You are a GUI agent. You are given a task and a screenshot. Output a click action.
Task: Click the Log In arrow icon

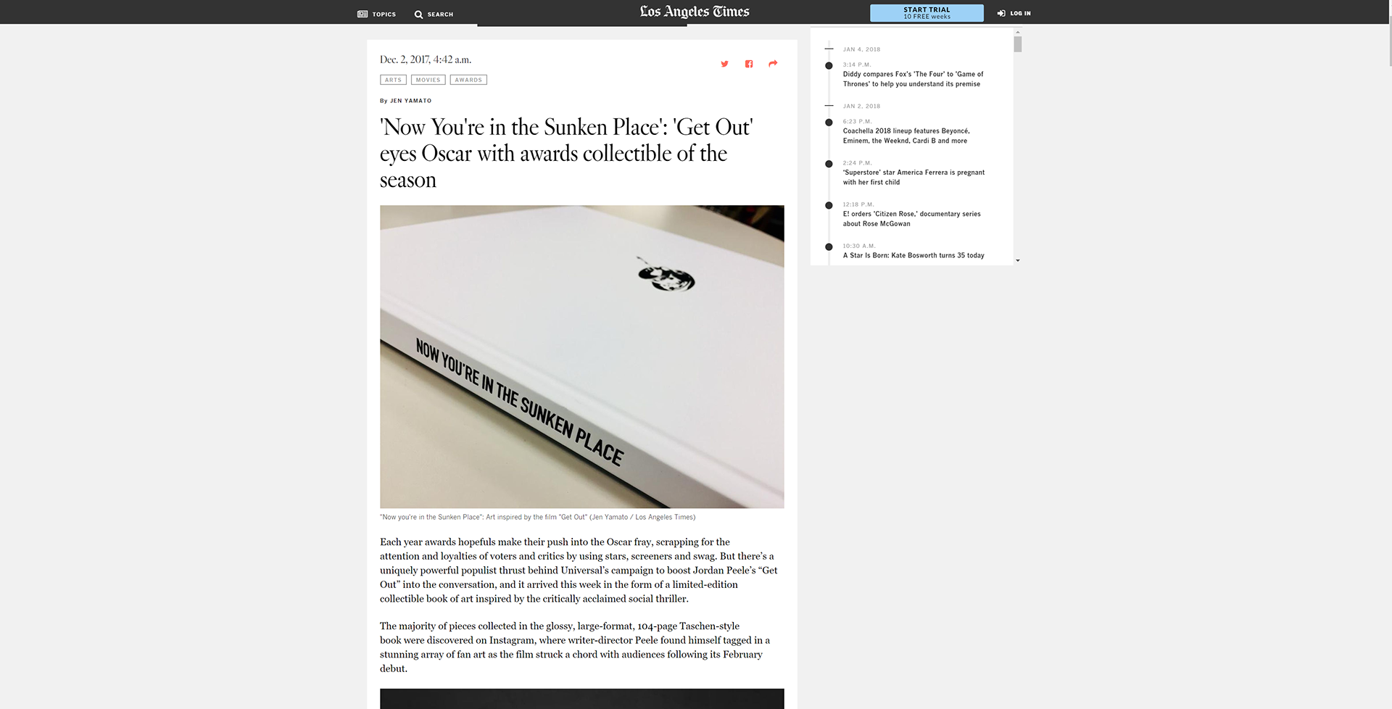coord(1001,13)
